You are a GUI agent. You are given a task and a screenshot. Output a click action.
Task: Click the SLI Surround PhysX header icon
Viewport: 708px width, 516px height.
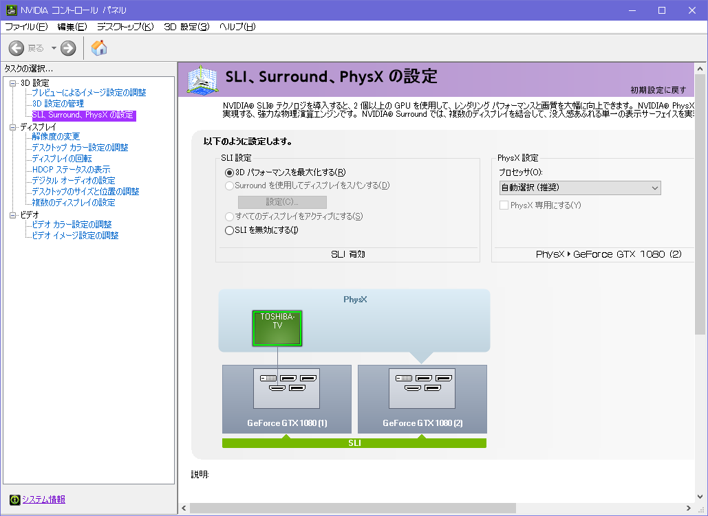(x=203, y=80)
